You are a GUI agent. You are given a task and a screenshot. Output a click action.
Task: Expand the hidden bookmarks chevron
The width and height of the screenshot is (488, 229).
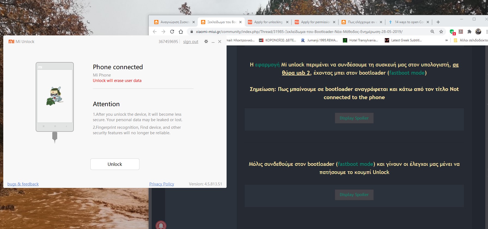coord(447,40)
